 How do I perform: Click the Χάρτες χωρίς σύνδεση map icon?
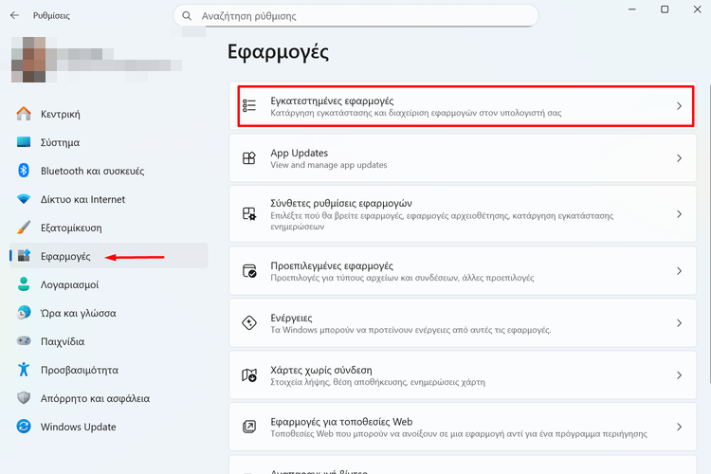tap(249, 374)
